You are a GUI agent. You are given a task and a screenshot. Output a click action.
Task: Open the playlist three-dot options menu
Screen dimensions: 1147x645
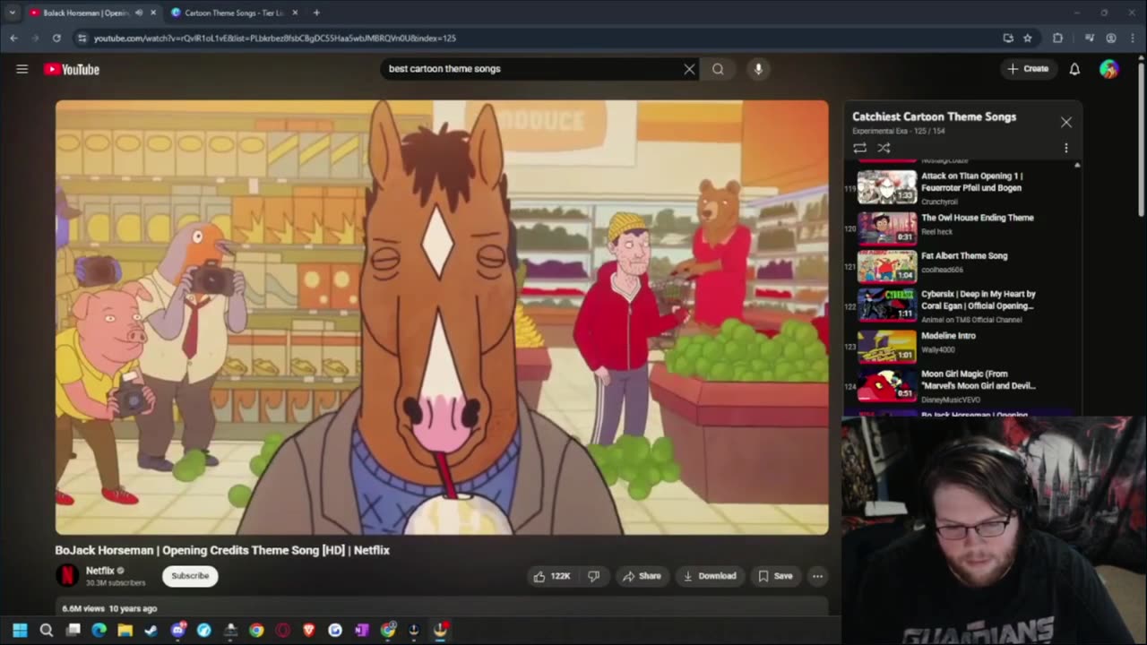click(x=1066, y=148)
